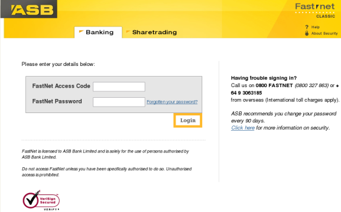Click the '0800 FASTNET' phone text
This screenshot has height=212, width=341.
click(x=274, y=85)
